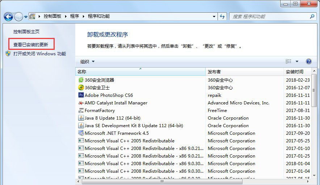This screenshot has width=320, height=185.
Task: Click the 程序和功能 breadcrumb
Action: pos(99,16)
